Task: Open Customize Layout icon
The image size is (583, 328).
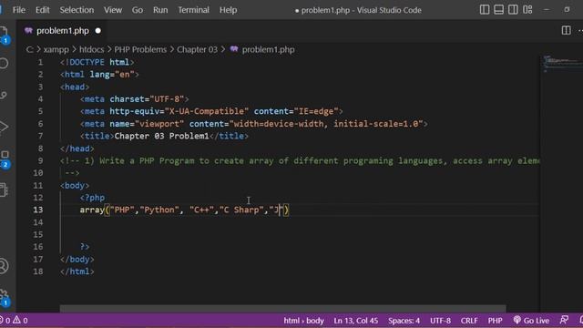Action: (x=527, y=10)
